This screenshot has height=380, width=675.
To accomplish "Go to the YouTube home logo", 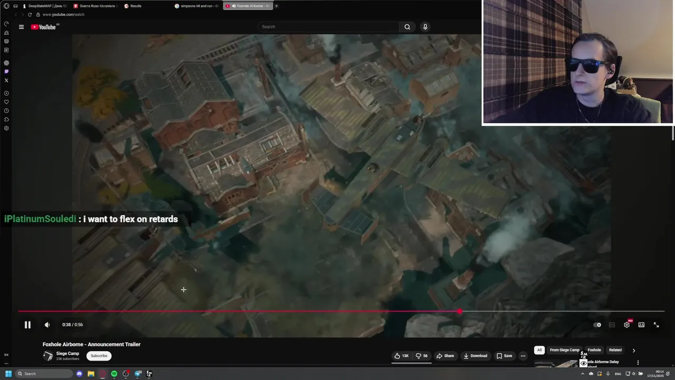I will tap(43, 27).
